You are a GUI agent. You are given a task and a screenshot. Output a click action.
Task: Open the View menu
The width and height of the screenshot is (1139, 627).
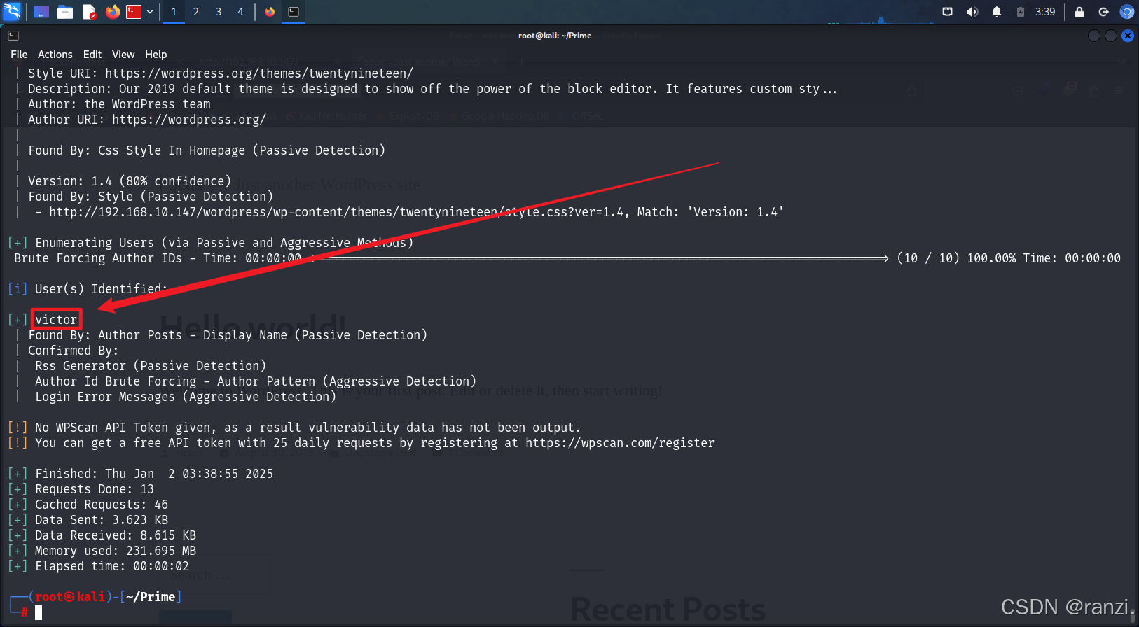(123, 55)
